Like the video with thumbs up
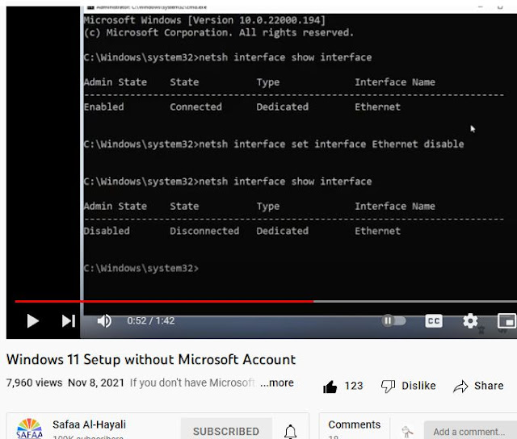Screen dimensions: 517x439 [x=330, y=387]
